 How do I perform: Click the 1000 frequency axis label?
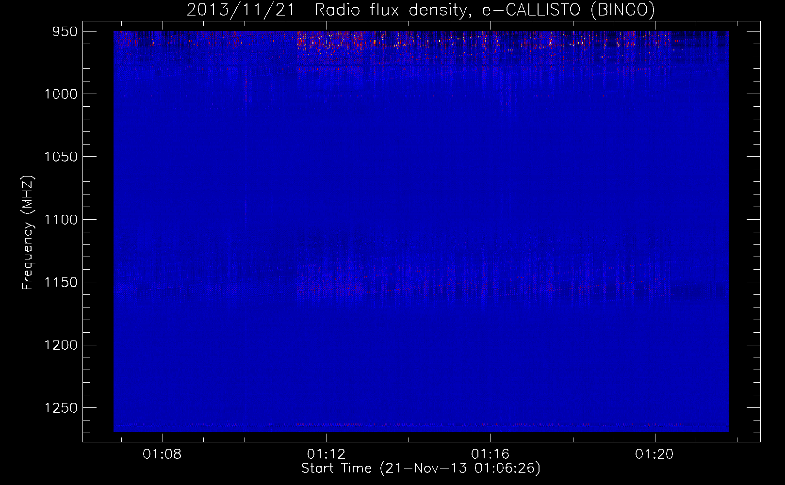(x=61, y=94)
